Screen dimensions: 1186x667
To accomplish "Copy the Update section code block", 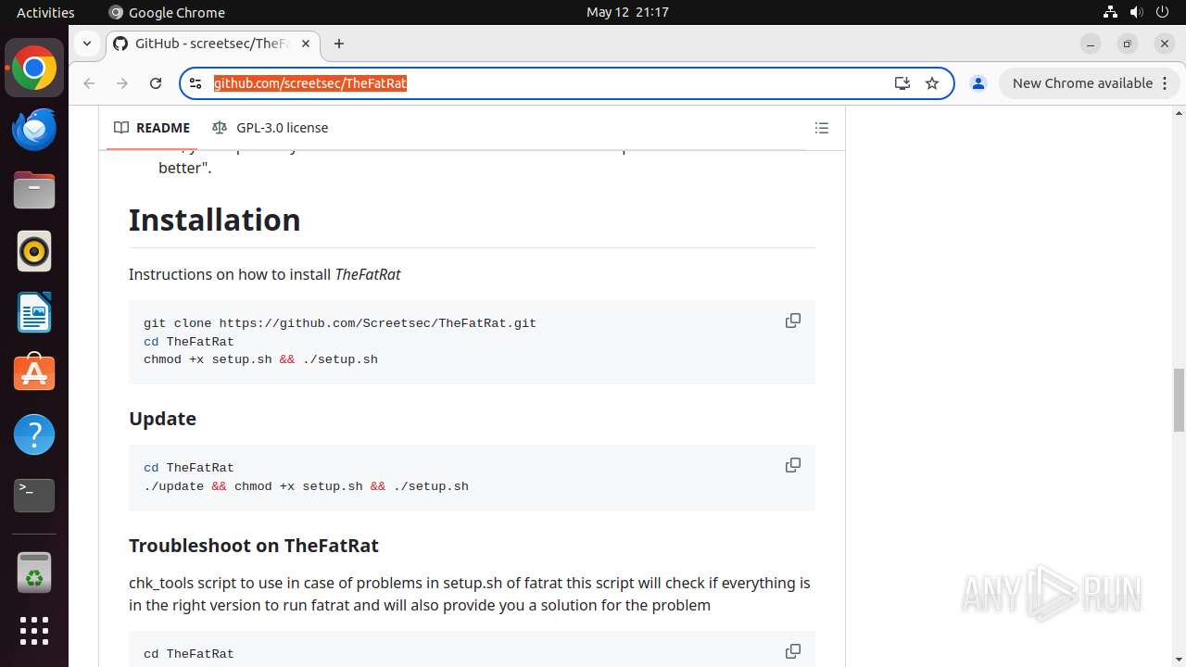I will tap(793, 465).
